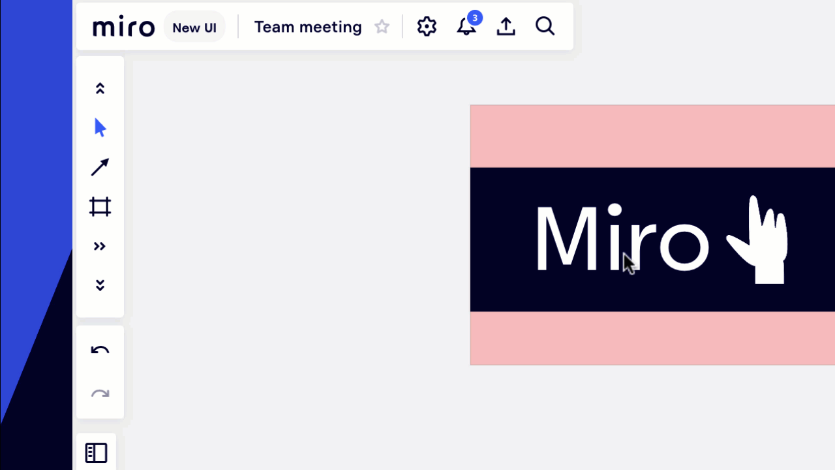
Task: Search the board with magnifier
Action: (545, 27)
